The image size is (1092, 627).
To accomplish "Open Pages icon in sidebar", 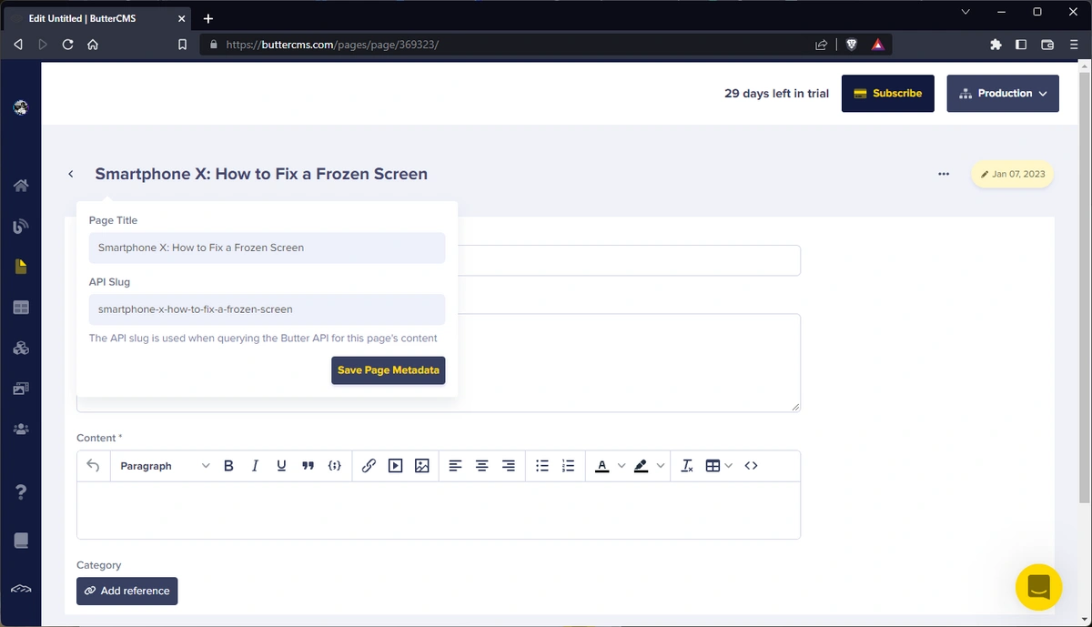I will coord(21,267).
